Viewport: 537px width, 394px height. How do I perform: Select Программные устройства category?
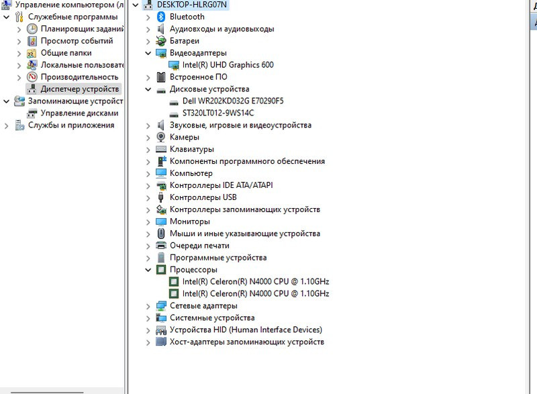218,258
